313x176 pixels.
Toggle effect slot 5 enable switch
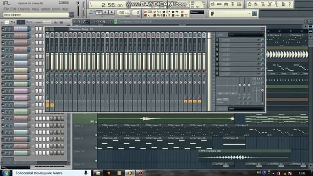coord(259,59)
